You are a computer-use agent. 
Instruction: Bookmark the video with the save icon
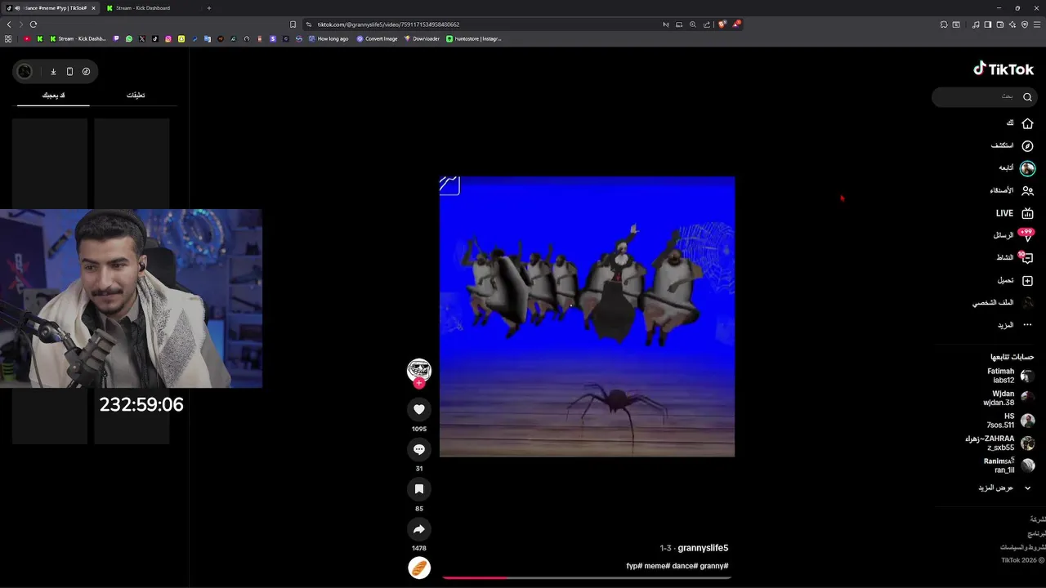click(419, 488)
